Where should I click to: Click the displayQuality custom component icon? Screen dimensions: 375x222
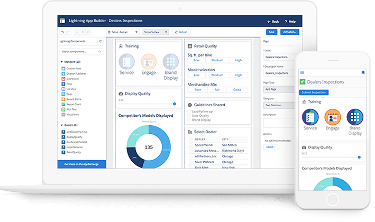click(63, 137)
